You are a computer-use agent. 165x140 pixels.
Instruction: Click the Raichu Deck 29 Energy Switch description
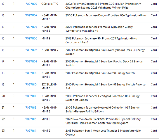pos(104,63)
